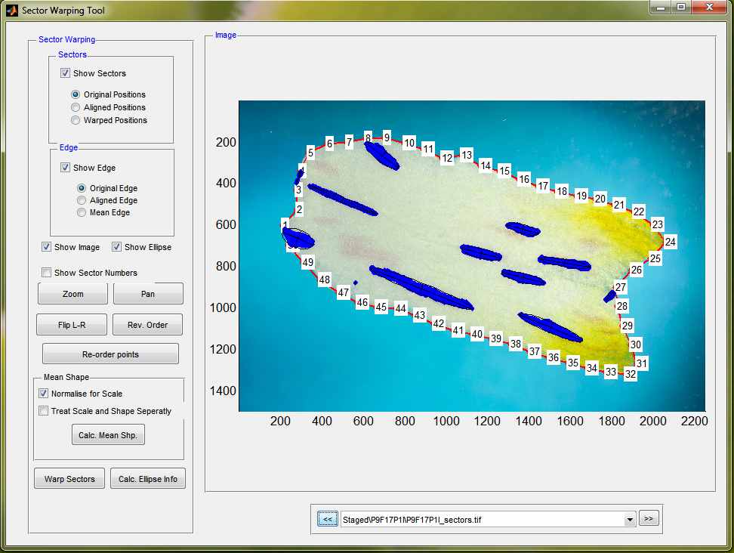Toggle Treat Scale and Shape Seperatly
This screenshot has width=734, height=553.
click(x=44, y=411)
